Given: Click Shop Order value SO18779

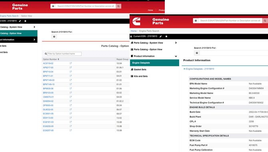Looking at the screenshot, I should 254,126.
